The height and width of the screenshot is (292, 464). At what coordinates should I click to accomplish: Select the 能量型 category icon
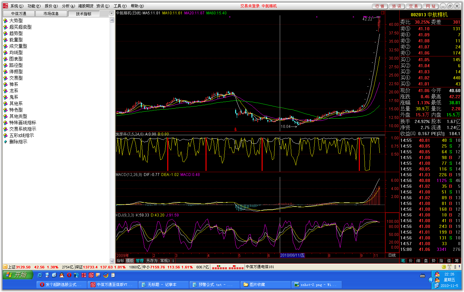pyautogui.click(x=5, y=40)
